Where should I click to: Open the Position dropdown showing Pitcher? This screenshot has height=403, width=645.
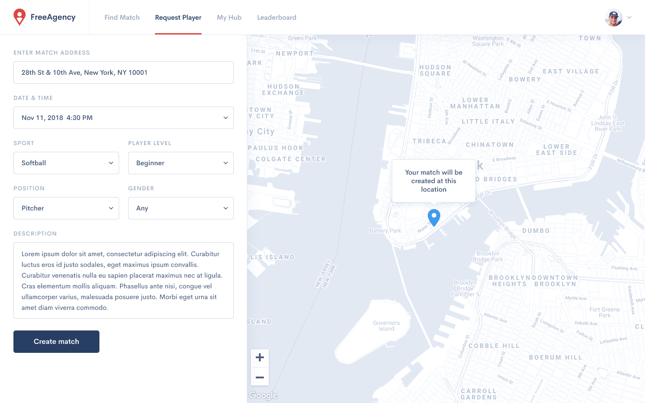point(66,208)
